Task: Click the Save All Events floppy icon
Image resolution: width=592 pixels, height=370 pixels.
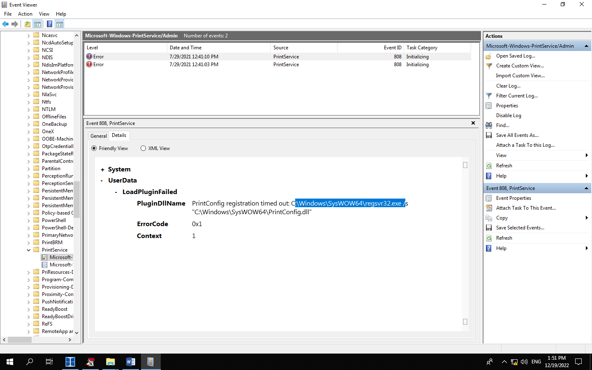Action: [489, 135]
